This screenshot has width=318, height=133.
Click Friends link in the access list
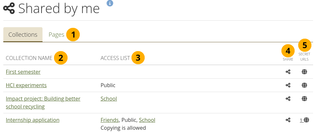click(109, 120)
